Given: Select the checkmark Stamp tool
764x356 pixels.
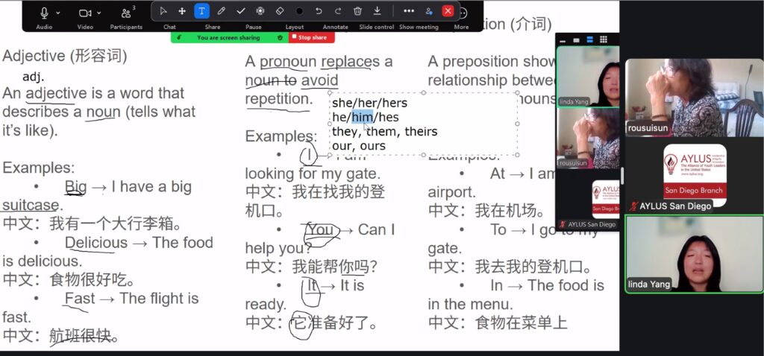Looking at the screenshot, I should click(240, 11).
